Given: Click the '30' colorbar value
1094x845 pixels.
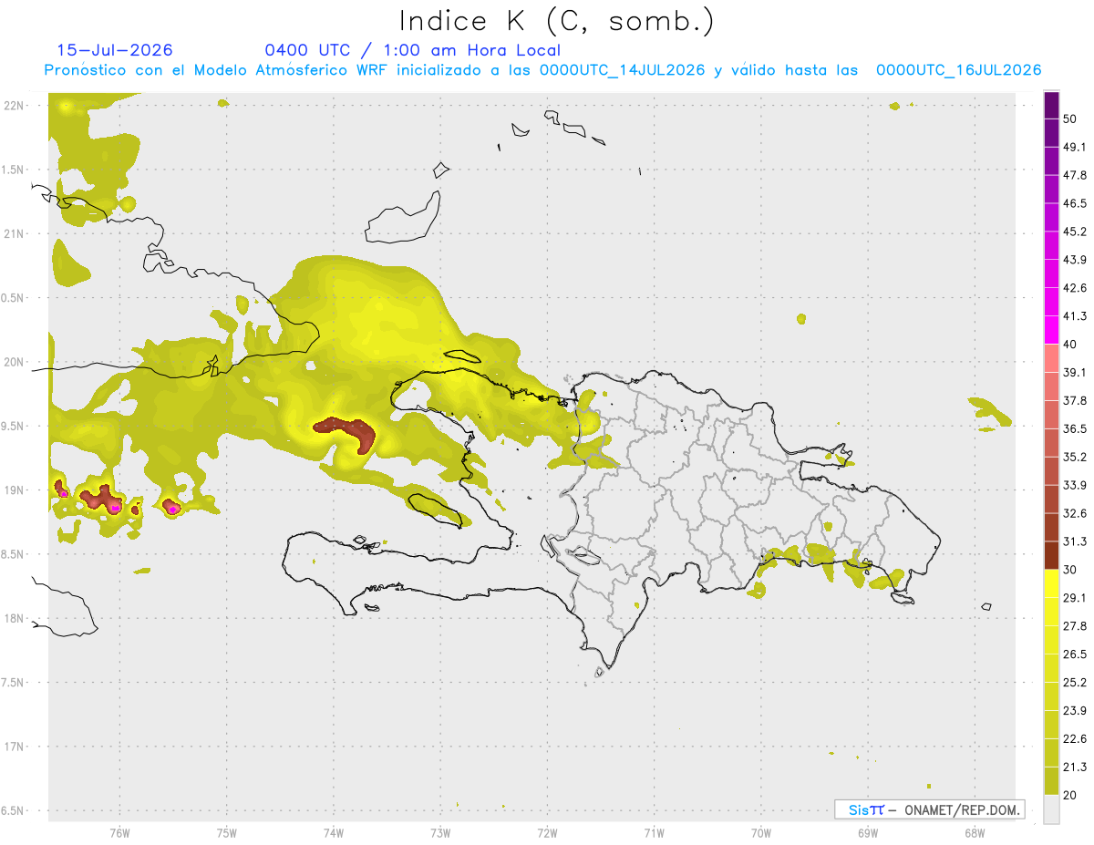Looking at the screenshot, I should [x=1070, y=570].
